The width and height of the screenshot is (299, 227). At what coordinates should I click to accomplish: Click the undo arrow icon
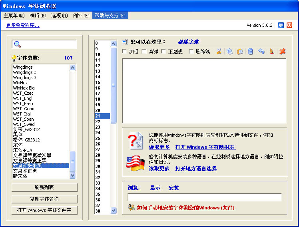(261, 52)
